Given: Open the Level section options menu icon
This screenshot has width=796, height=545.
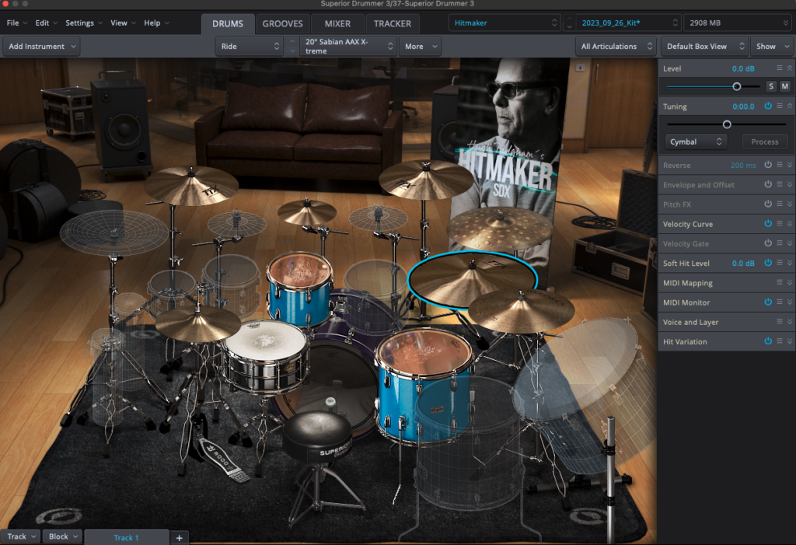Looking at the screenshot, I should 780,68.
